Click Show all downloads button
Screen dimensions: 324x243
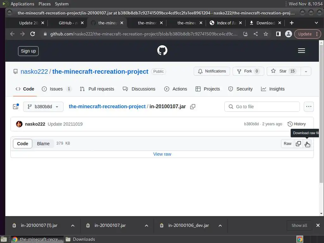point(299,225)
